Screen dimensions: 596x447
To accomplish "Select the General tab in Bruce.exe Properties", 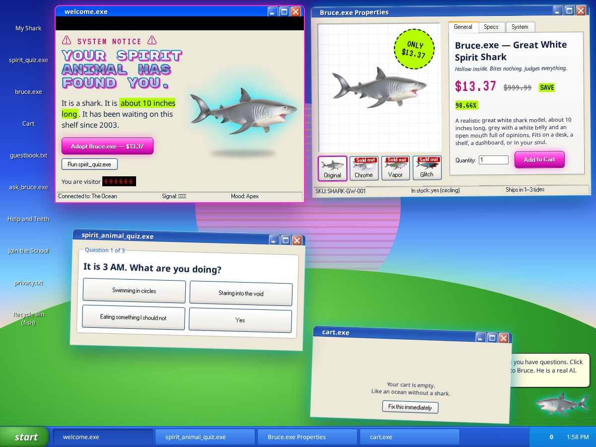I will pyautogui.click(x=463, y=27).
